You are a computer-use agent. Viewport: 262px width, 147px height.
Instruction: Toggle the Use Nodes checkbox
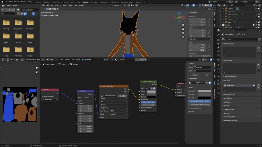point(83,59)
